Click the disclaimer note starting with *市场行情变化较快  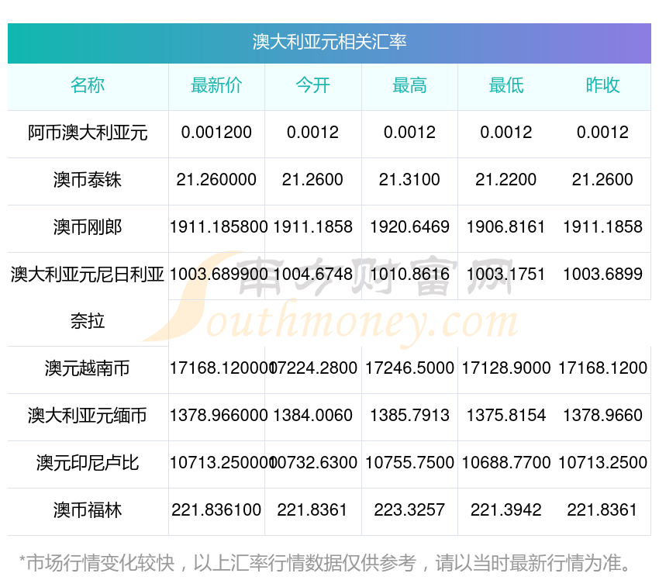[x=325, y=563]
